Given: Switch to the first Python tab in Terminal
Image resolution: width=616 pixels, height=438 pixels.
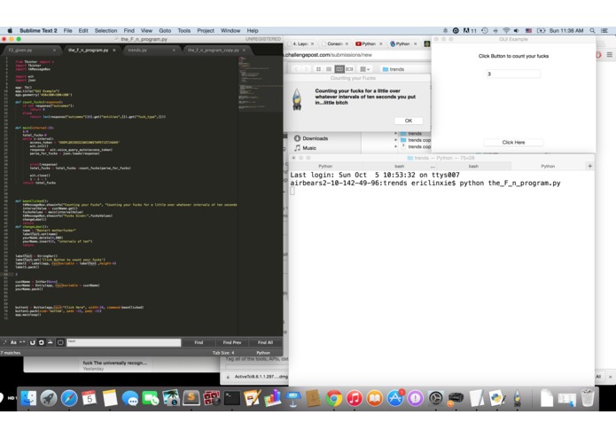Looking at the screenshot, I should point(325,166).
